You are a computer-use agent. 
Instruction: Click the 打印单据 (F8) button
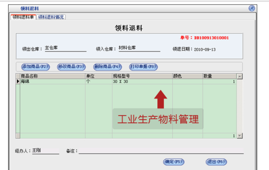[x=143, y=67]
